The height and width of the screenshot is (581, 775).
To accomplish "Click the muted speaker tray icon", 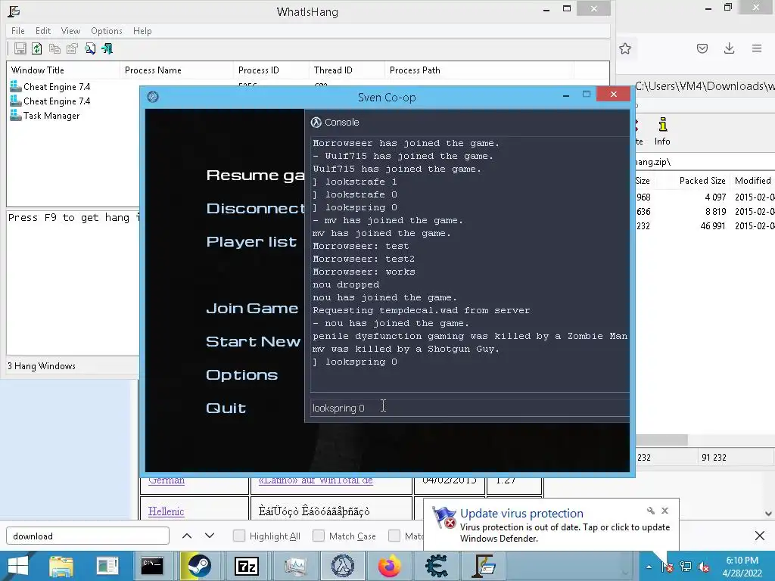I will point(704,567).
